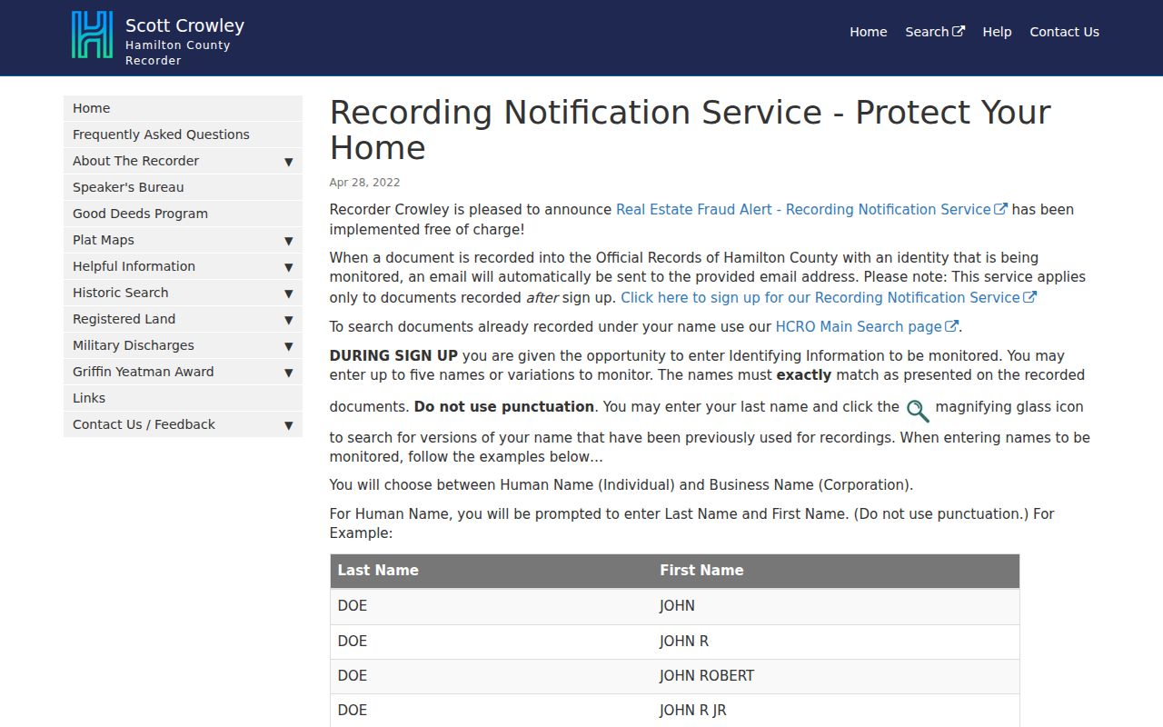Select Home in the left sidebar
Image resolution: width=1163 pixels, height=727 pixels.
pos(183,108)
